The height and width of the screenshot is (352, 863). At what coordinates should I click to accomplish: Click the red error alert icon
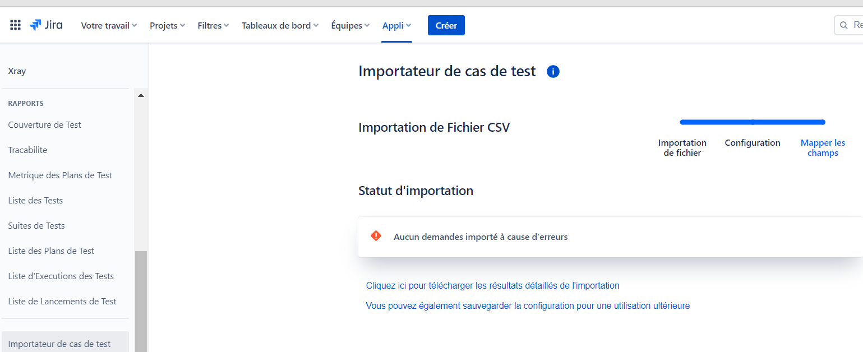[x=376, y=236]
